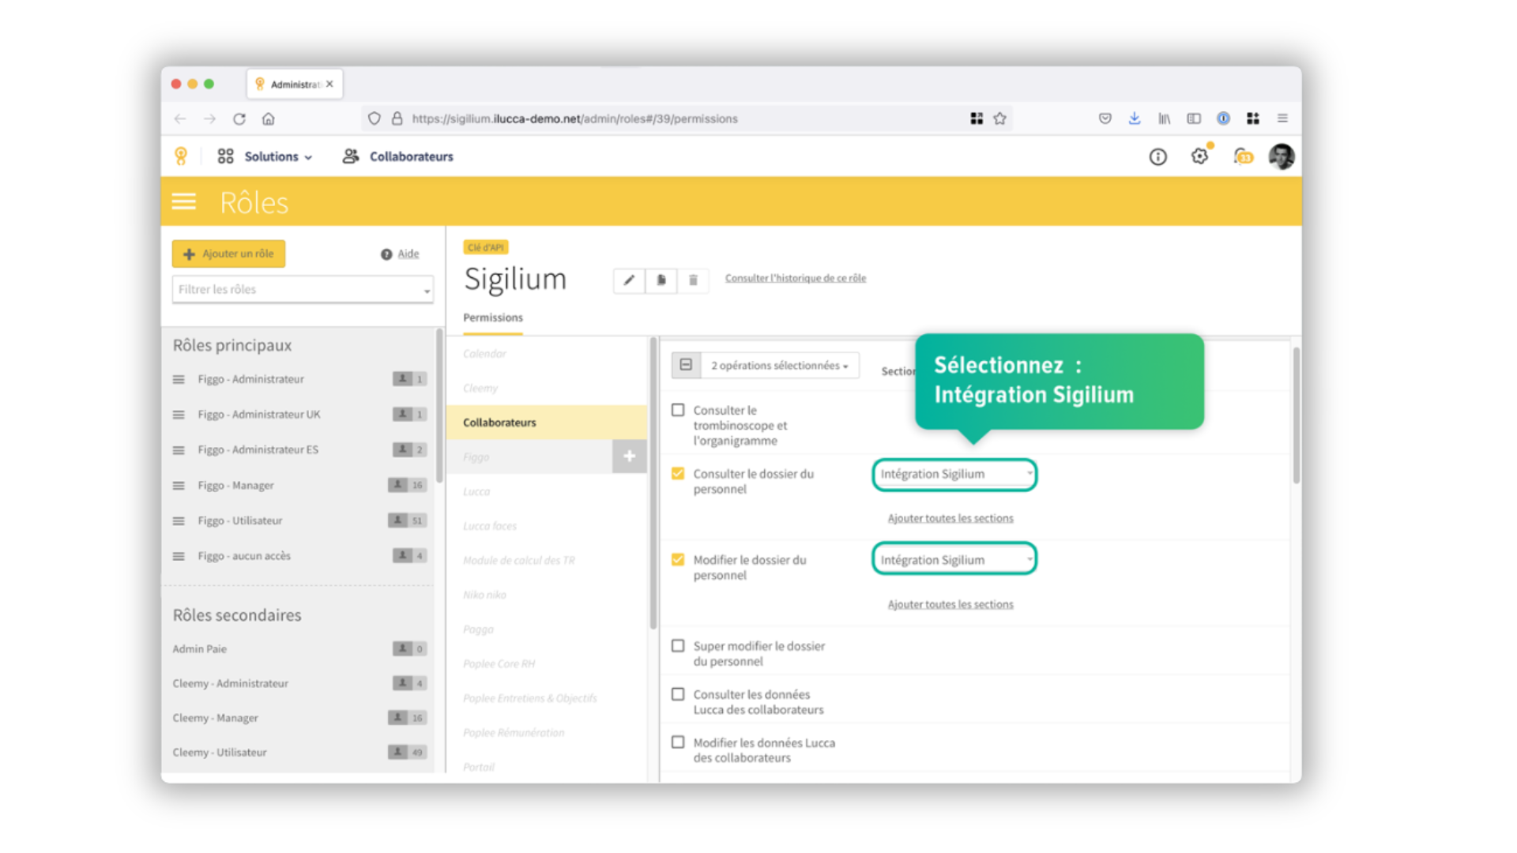The image size is (1517, 853).
Task: Click the trash delete role icon
Action: 693,280
